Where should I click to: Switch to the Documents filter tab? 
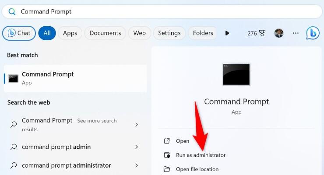point(105,33)
